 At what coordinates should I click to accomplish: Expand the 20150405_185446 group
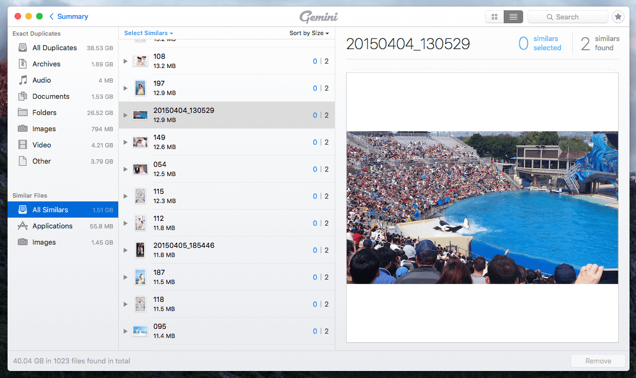click(x=125, y=250)
